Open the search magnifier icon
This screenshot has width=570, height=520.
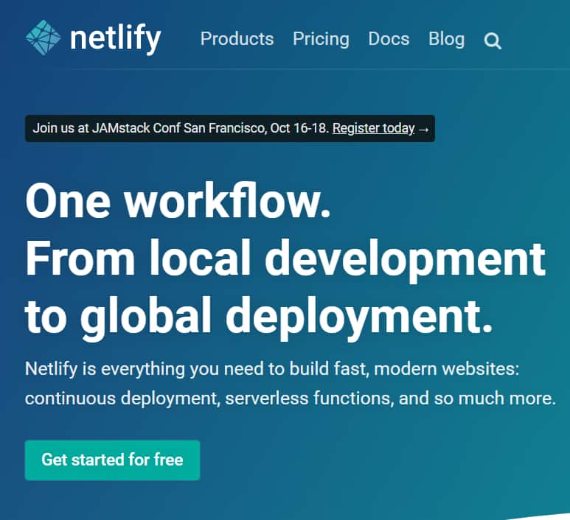(493, 41)
